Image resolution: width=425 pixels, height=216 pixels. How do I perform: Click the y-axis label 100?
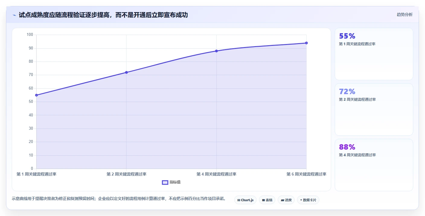30,35
